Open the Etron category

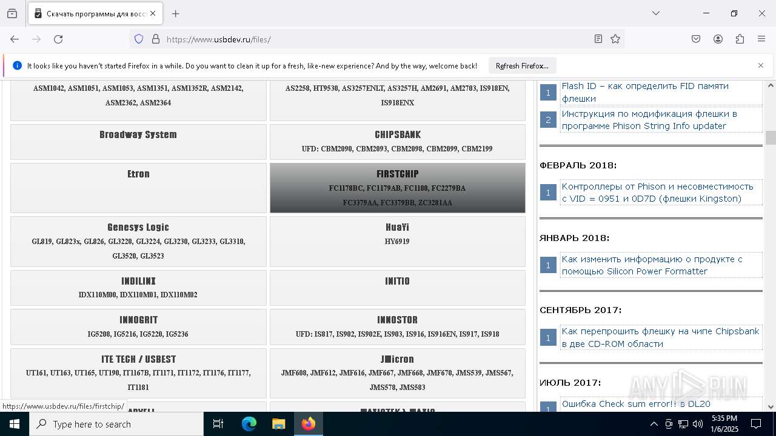pos(138,188)
